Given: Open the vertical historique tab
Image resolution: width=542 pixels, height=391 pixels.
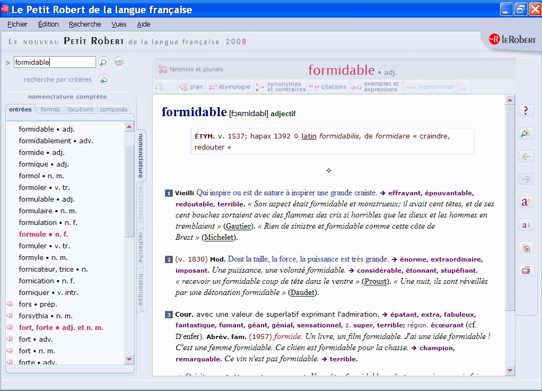Looking at the screenshot, I should pyautogui.click(x=141, y=290).
